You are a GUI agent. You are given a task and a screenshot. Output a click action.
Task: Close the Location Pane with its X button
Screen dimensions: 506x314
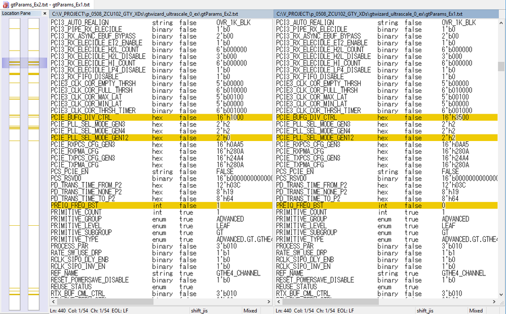pos(45,14)
